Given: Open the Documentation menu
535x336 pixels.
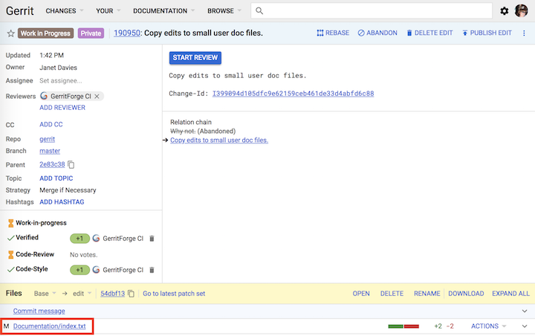Looking at the screenshot, I should tap(164, 11).
